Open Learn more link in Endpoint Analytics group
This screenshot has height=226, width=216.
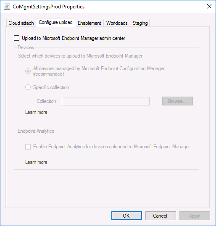[x=36, y=162]
